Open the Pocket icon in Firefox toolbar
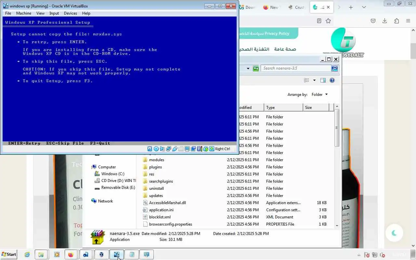This screenshot has width=416, height=260. tap(373, 21)
